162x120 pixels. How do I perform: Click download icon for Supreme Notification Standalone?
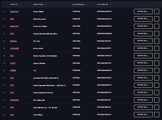click(x=148, y=78)
